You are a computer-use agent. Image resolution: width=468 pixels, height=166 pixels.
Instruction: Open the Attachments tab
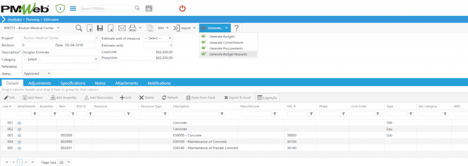[127, 83]
